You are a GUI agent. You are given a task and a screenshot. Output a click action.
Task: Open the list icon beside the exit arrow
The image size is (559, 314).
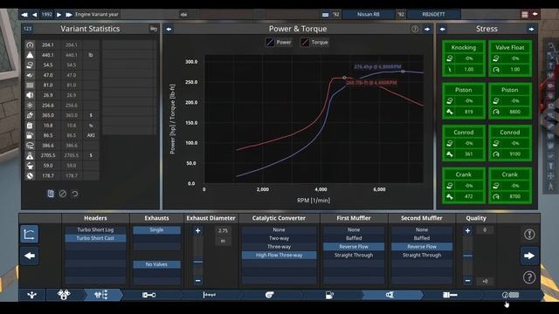tap(525, 15)
